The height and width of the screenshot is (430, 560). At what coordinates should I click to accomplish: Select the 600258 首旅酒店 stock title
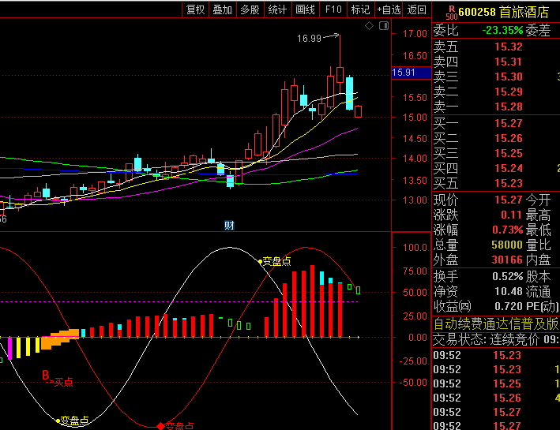504,12
